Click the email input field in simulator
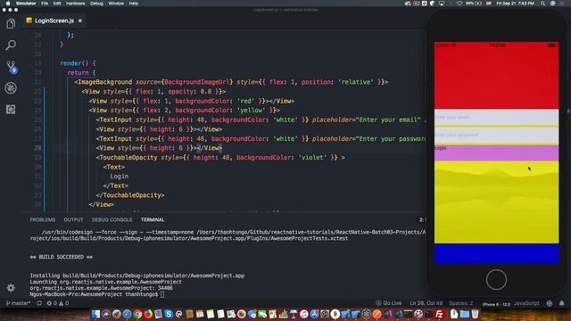The height and width of the screenshot is (321, 571). point(496,117)
